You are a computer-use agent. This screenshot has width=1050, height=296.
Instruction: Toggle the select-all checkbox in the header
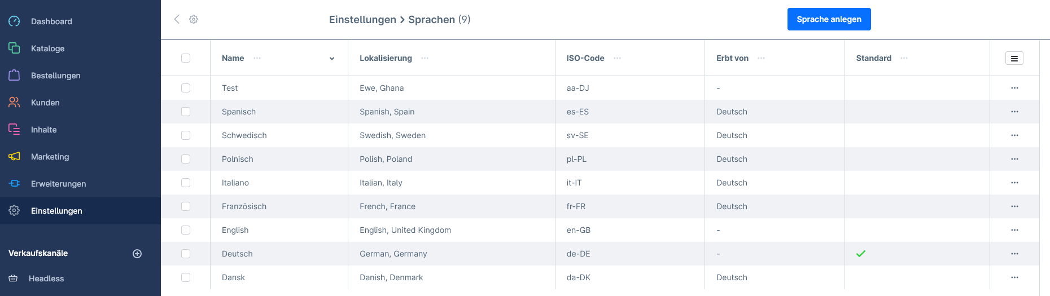pos(186,58)
